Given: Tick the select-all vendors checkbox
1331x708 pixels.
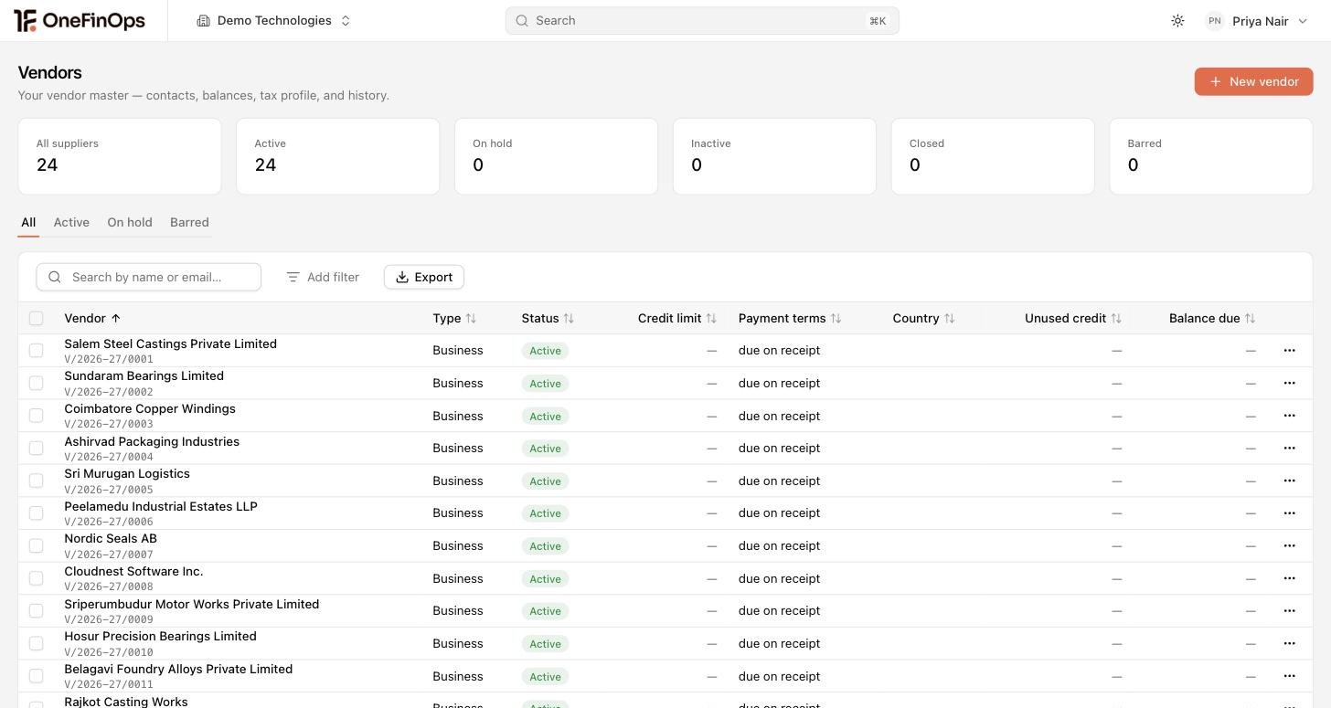Looking at the screenshot, I should [x=36, y=319].
